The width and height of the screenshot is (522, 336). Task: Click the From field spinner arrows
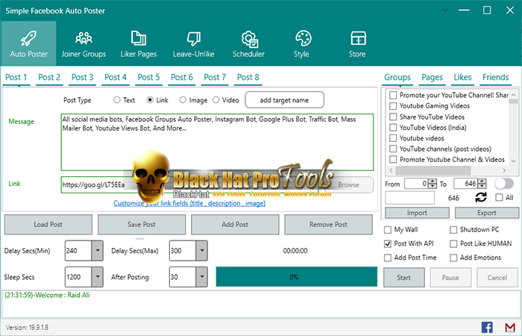pos(433,184)
